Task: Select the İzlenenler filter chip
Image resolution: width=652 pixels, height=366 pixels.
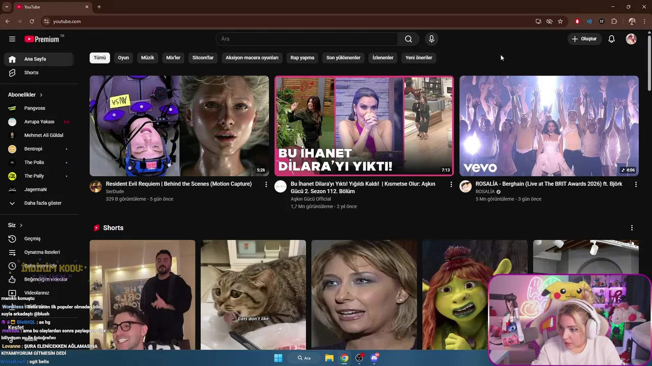Action: pyautogui.click(x=383, y=58)
